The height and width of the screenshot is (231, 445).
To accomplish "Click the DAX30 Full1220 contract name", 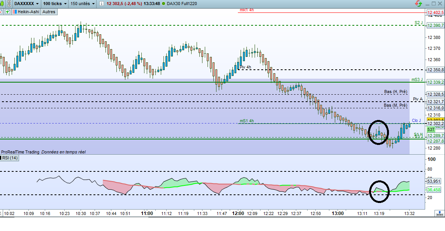I will tap(182, 4).
